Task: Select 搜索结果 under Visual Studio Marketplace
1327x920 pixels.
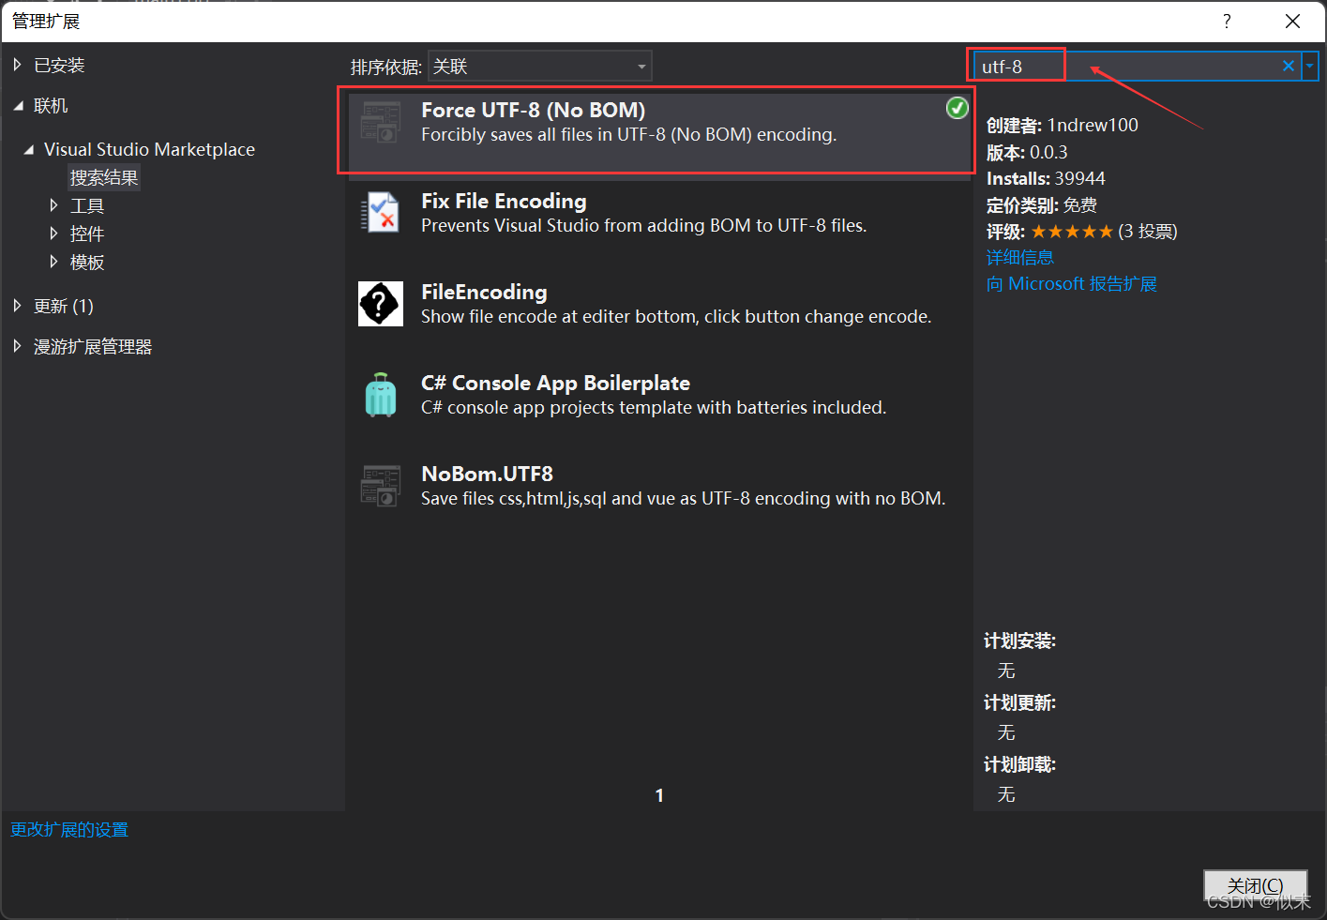Action: pos(103,176)
